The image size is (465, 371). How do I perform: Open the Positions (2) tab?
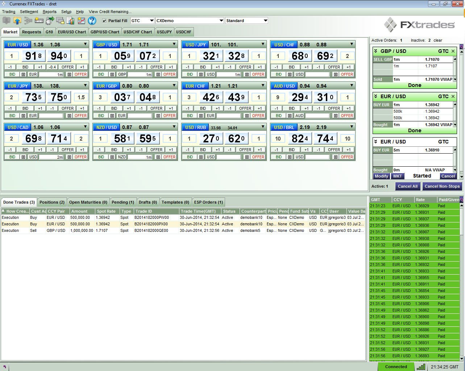[52, 202]
